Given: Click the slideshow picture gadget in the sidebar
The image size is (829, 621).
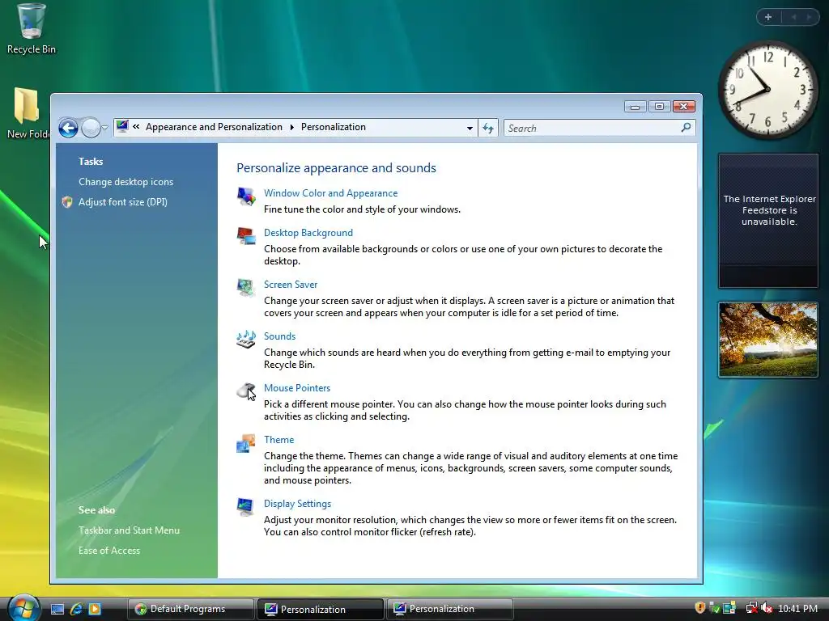Looking at the screenshot, I should click(768, 340).
